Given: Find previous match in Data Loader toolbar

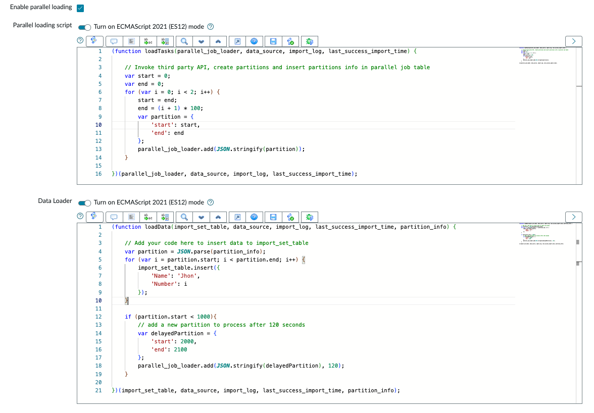Looking at the screenshot, I should coord(218,217).
